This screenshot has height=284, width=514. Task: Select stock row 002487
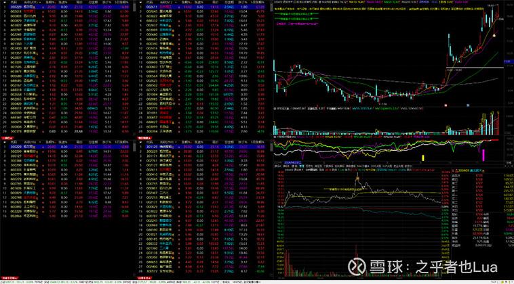click(x=203, y=193)
